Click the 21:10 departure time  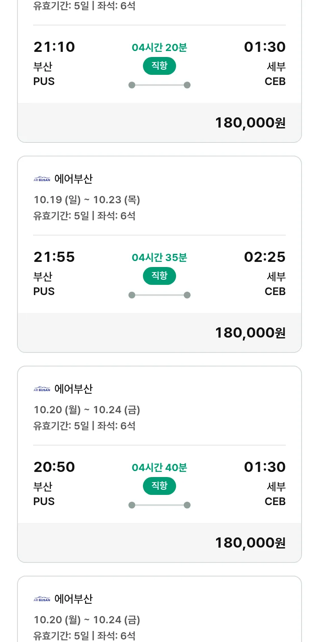(54, 47)
